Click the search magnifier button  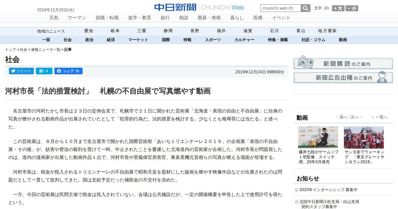tap(305, 8)
